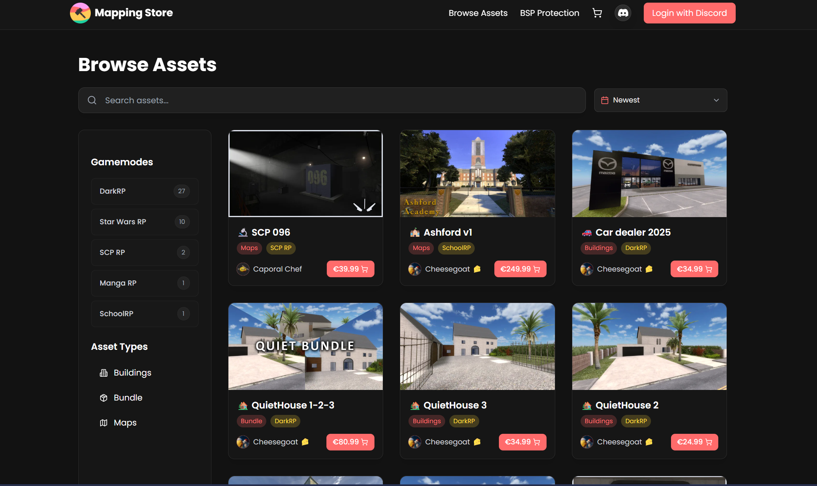Open Browse Assets in the top navigation
The height and width of the screenshot is (486, 817).
point(478,13)
